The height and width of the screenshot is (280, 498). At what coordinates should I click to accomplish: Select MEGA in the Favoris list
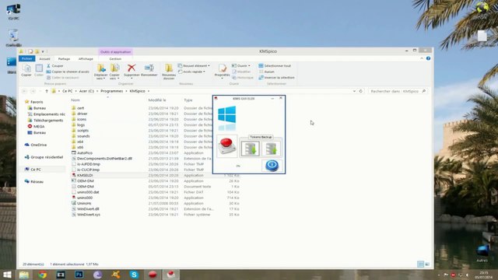(x=36, y=126)
